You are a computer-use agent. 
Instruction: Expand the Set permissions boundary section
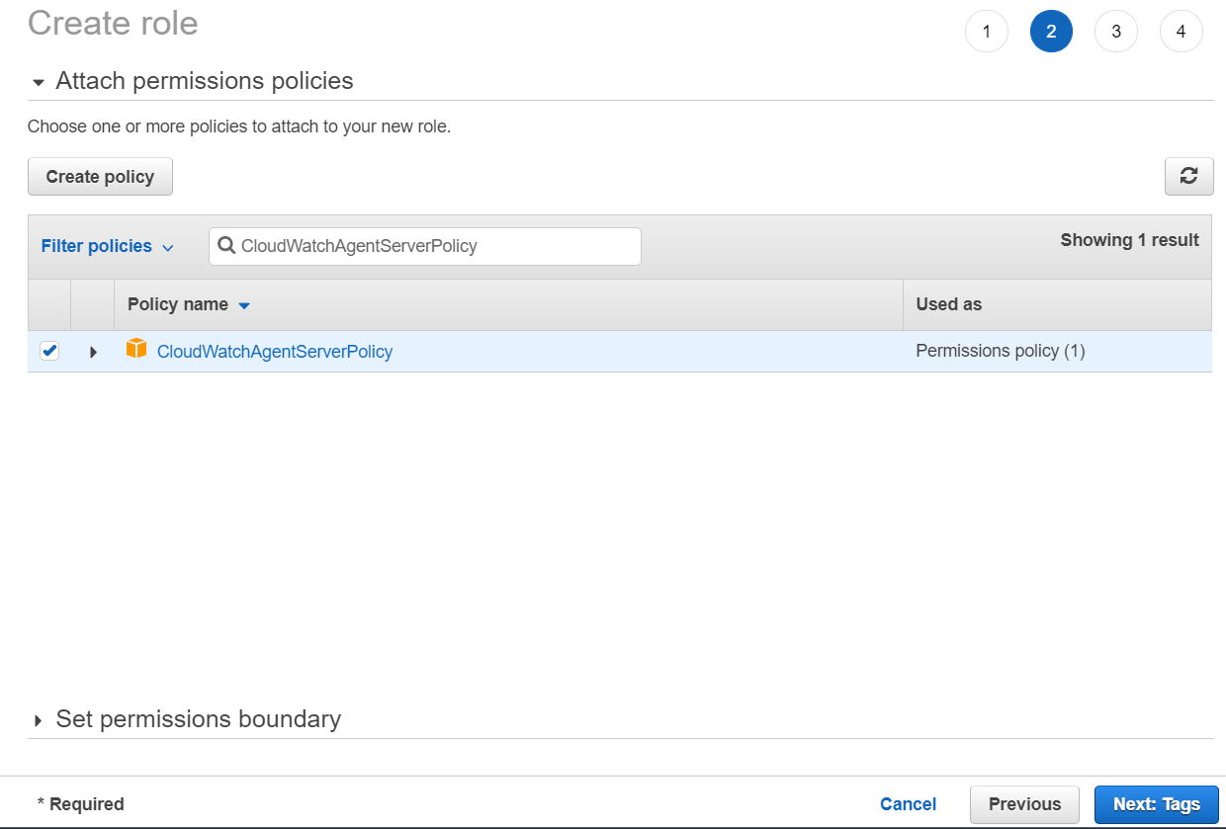click(39, 720)
